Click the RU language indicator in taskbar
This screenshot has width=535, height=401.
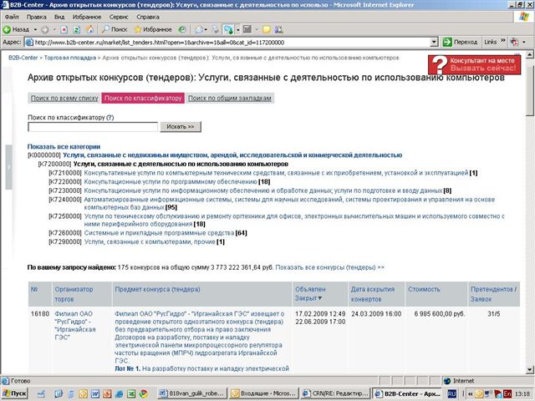pos(451,393)
